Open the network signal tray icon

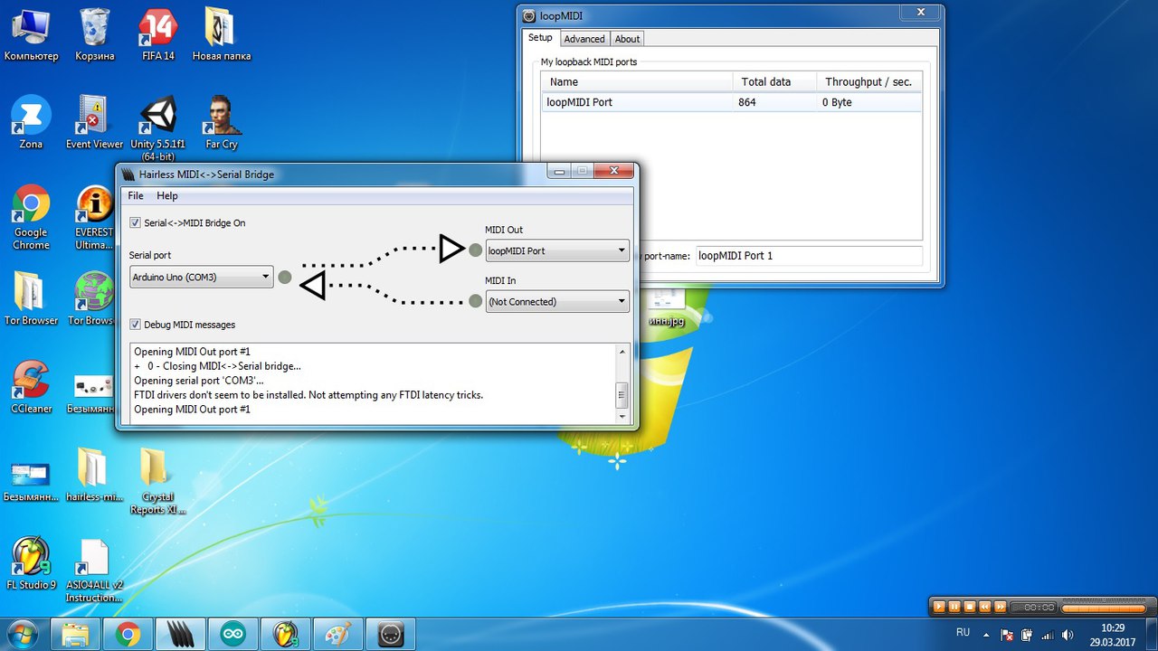click(x=1048, y=634)
